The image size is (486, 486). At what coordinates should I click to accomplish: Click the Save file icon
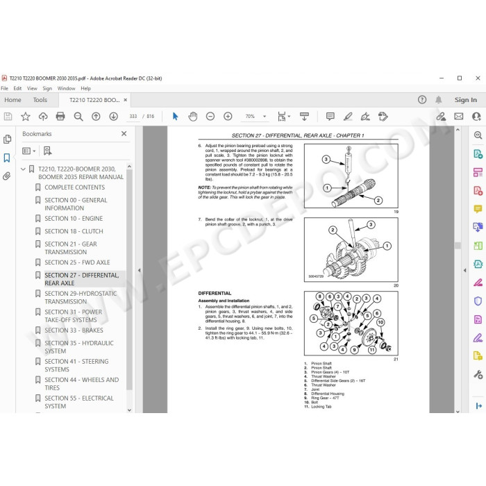point(8,117)
